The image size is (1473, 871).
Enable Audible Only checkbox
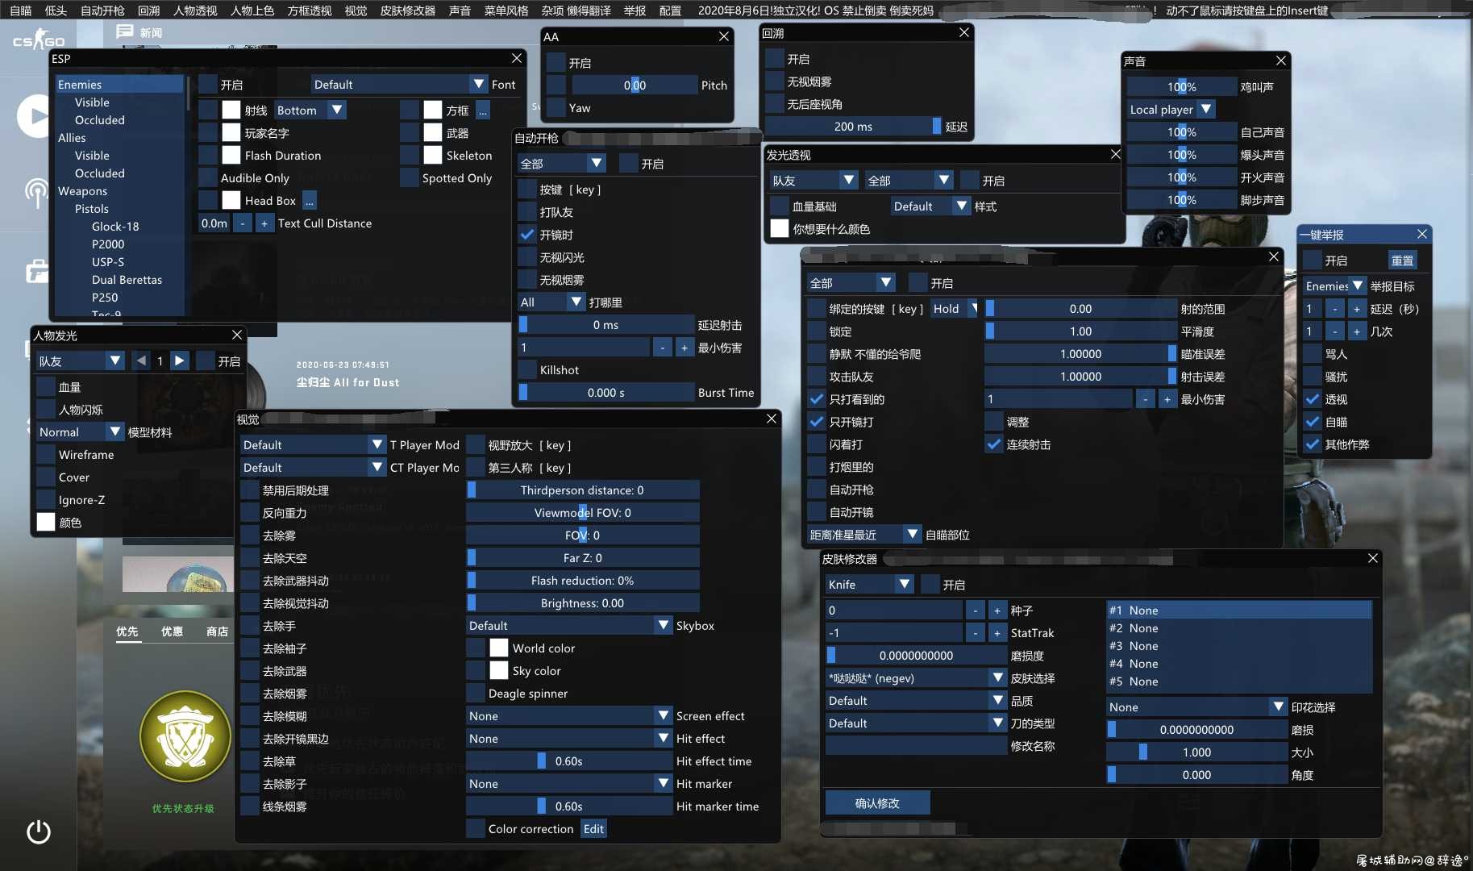208,178
